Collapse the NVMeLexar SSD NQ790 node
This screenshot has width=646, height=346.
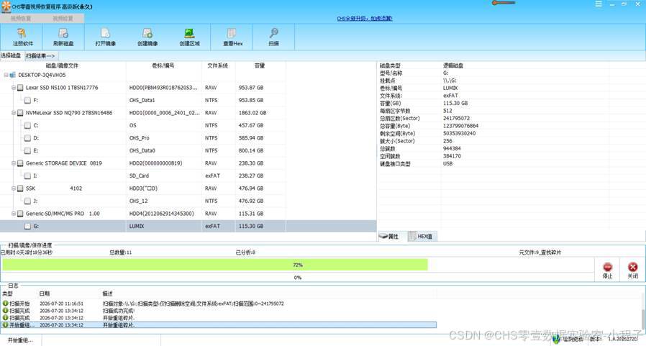point(13,113)
